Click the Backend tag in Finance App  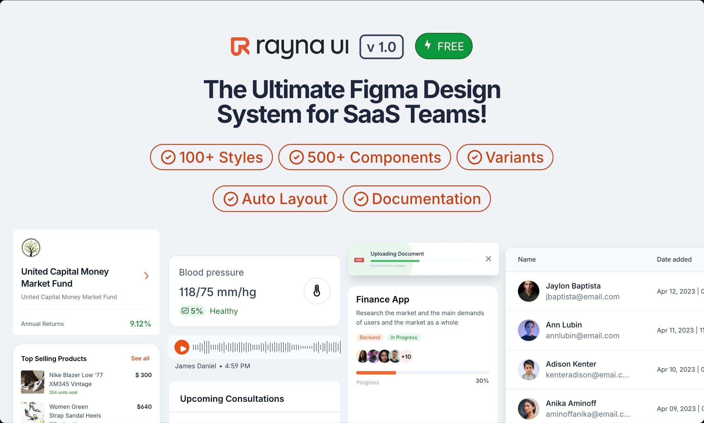(x=370, y=337)
